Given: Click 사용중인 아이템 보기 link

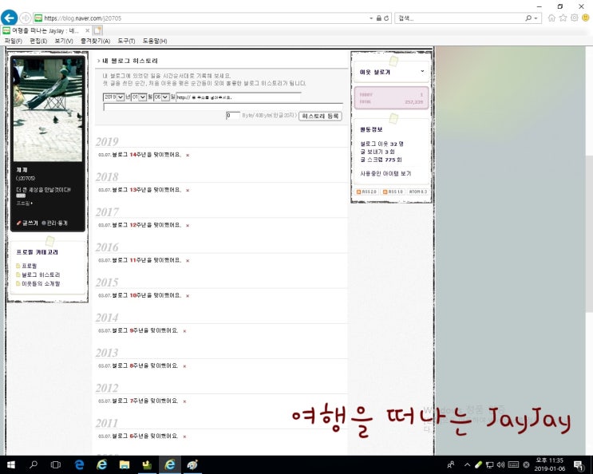Looking at the screenshot, I should [x=385, y=173].
